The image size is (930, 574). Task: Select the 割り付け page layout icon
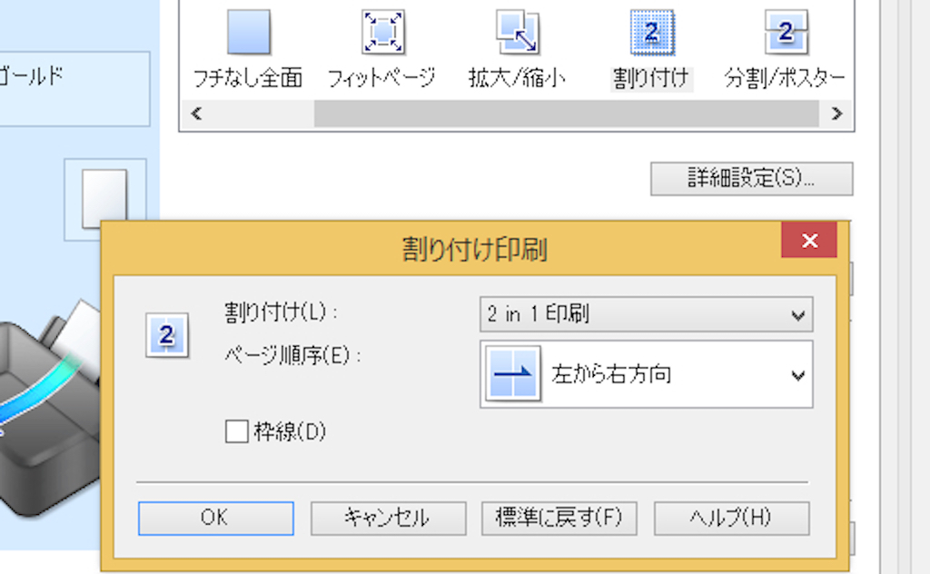(650, 34)
